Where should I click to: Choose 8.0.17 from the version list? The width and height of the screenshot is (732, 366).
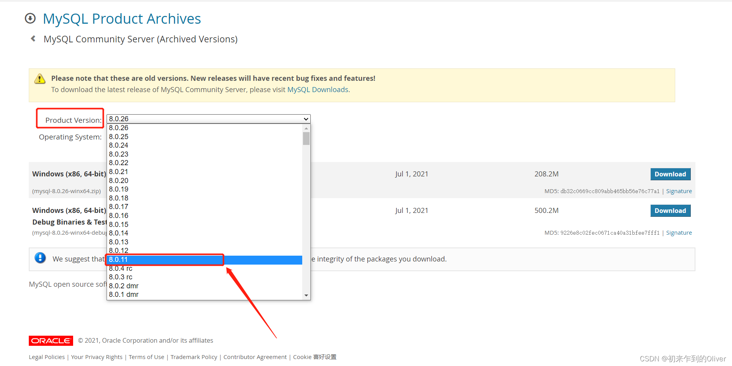click(205, 207)
